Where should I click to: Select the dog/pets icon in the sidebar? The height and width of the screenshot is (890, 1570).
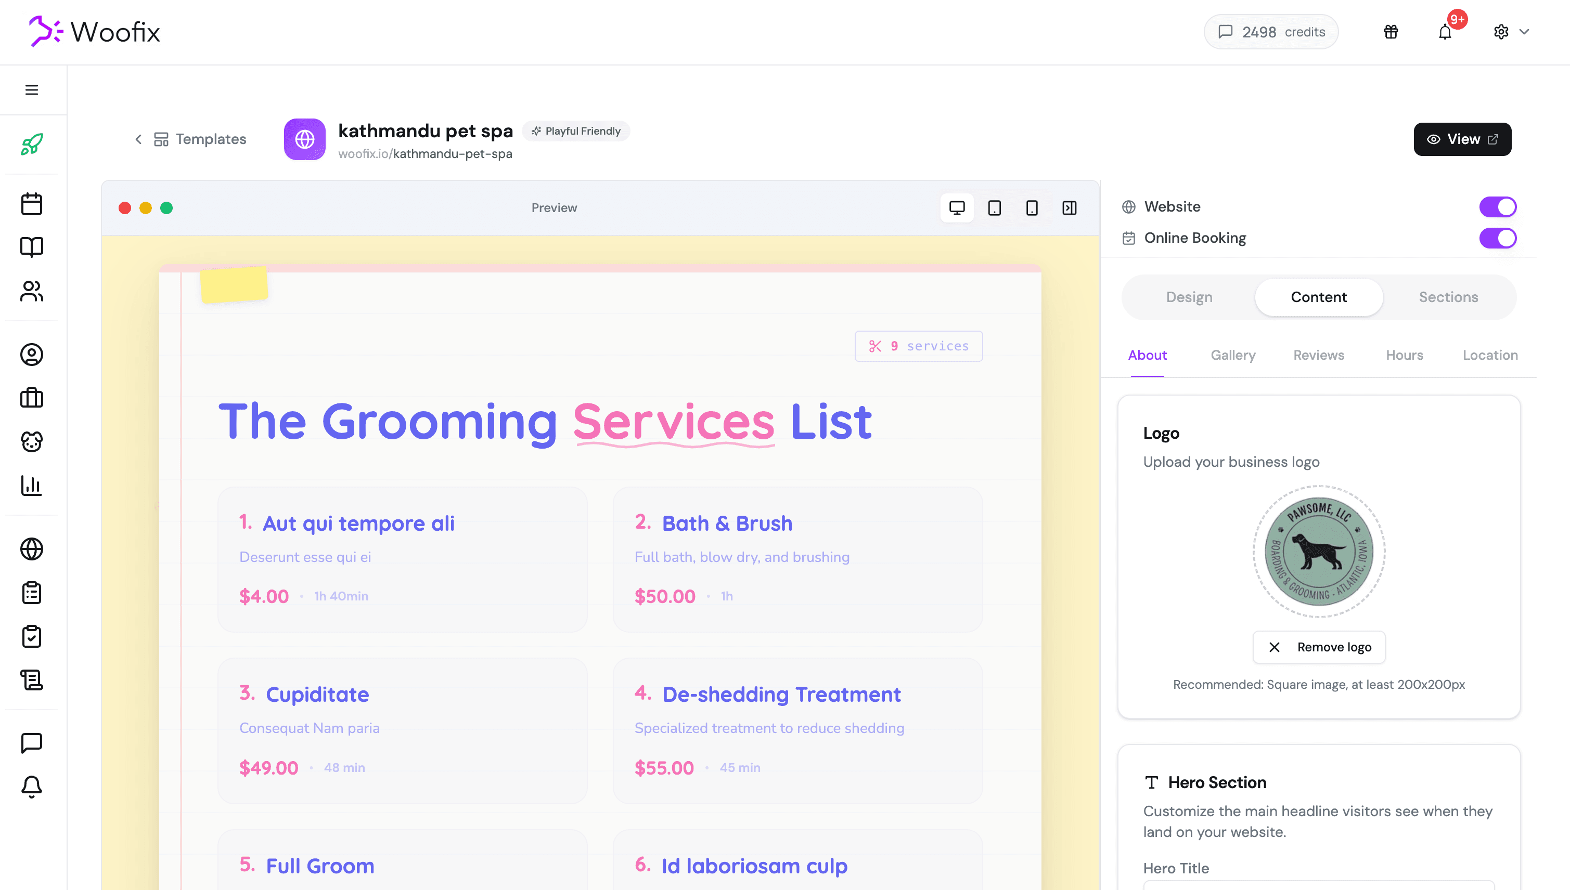click(x=31, y=441)
